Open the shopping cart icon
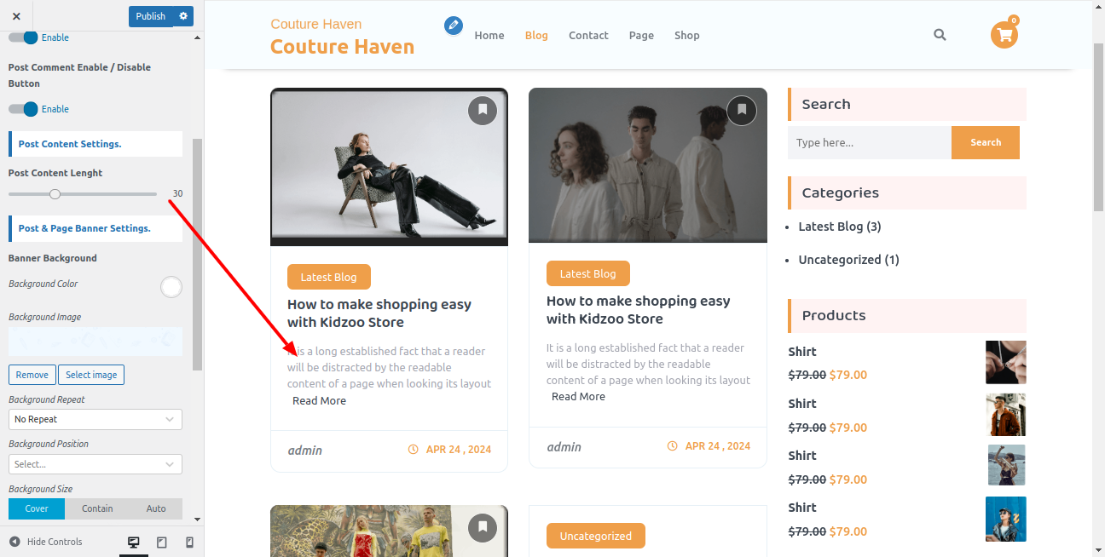Viewport: 1105px width, 557px height. (x=1004, y=35)
